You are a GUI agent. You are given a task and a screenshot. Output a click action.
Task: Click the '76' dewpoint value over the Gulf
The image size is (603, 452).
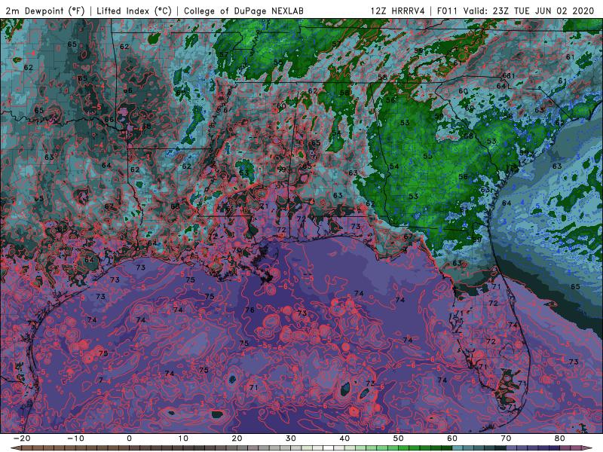click(x=249, y=310)
